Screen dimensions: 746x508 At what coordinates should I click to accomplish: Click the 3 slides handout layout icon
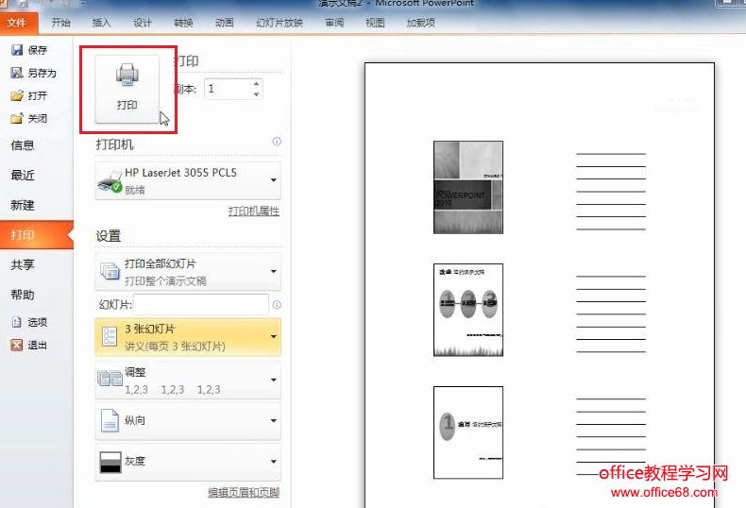pos(110,337)
